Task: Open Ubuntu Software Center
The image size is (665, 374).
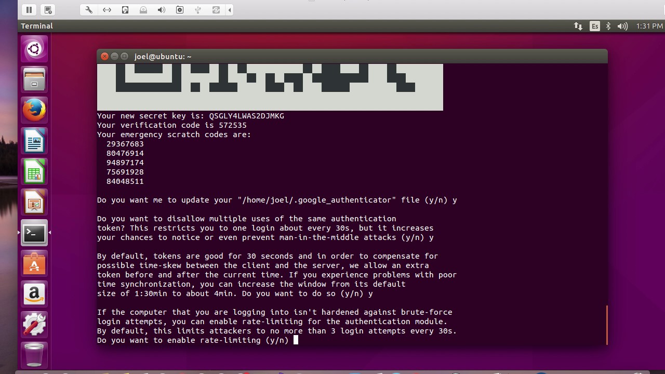Action: coord(34,264)
